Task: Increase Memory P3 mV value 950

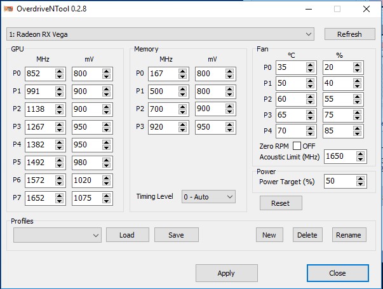Action: 229,124
